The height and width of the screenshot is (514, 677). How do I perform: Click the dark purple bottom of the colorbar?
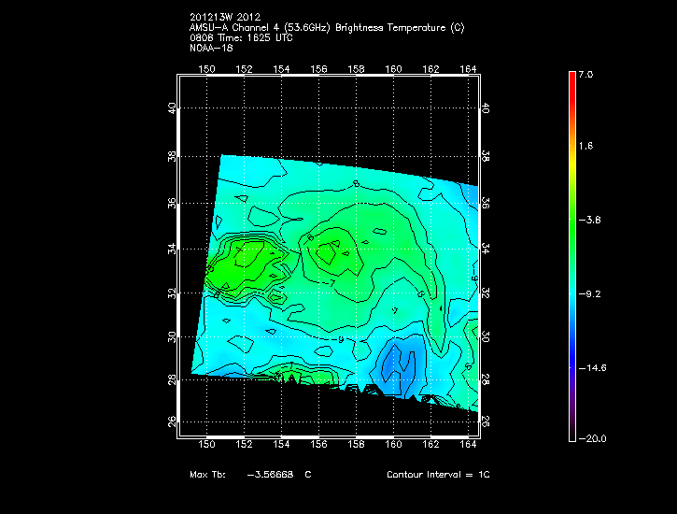click(571, 428)
